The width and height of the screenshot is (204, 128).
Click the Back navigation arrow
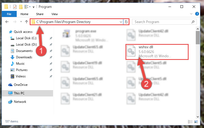[7, 22]
